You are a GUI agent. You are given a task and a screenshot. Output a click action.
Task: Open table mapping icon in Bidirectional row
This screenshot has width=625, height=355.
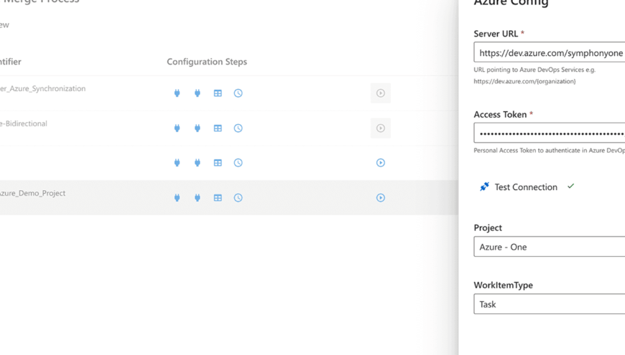218,128
